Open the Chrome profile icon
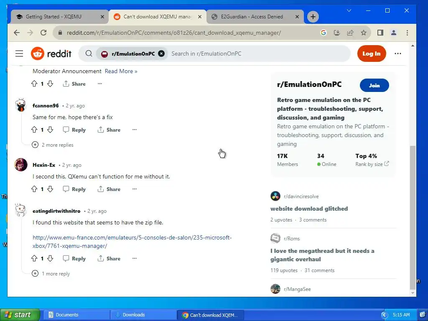This screenshot has height=321, width=428. (x=394, y=33)
